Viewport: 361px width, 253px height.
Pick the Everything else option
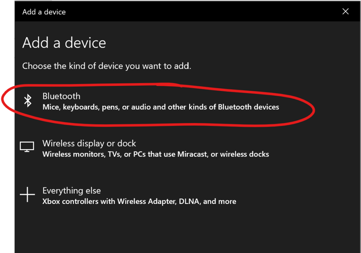coord(71,191)
